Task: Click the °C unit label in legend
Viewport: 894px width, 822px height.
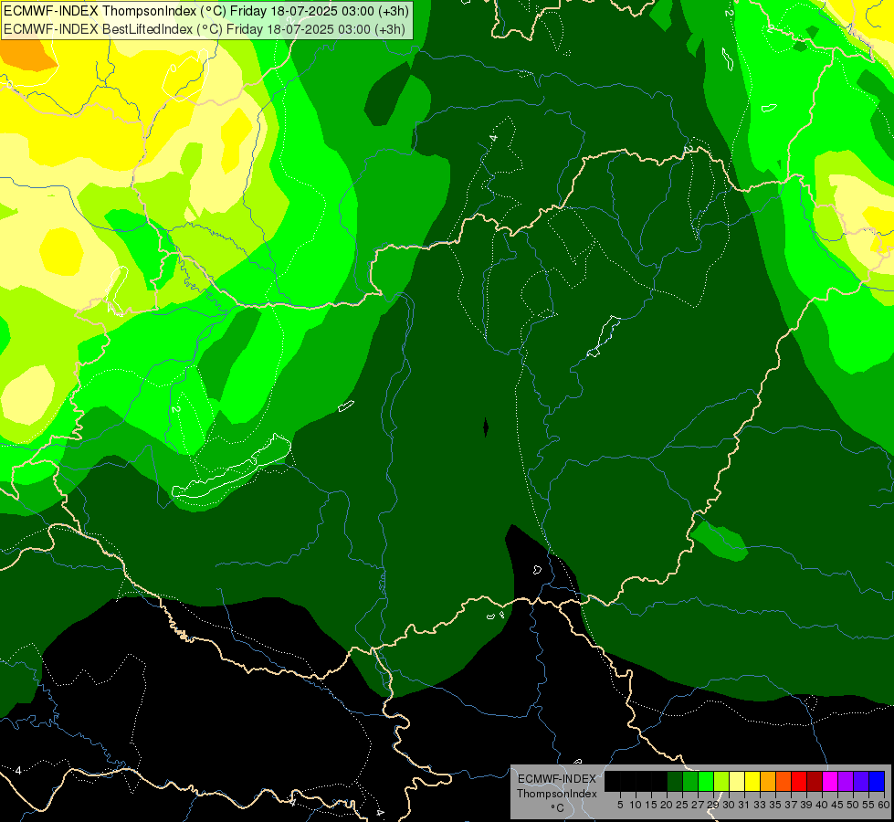Action: pos(558,808)
